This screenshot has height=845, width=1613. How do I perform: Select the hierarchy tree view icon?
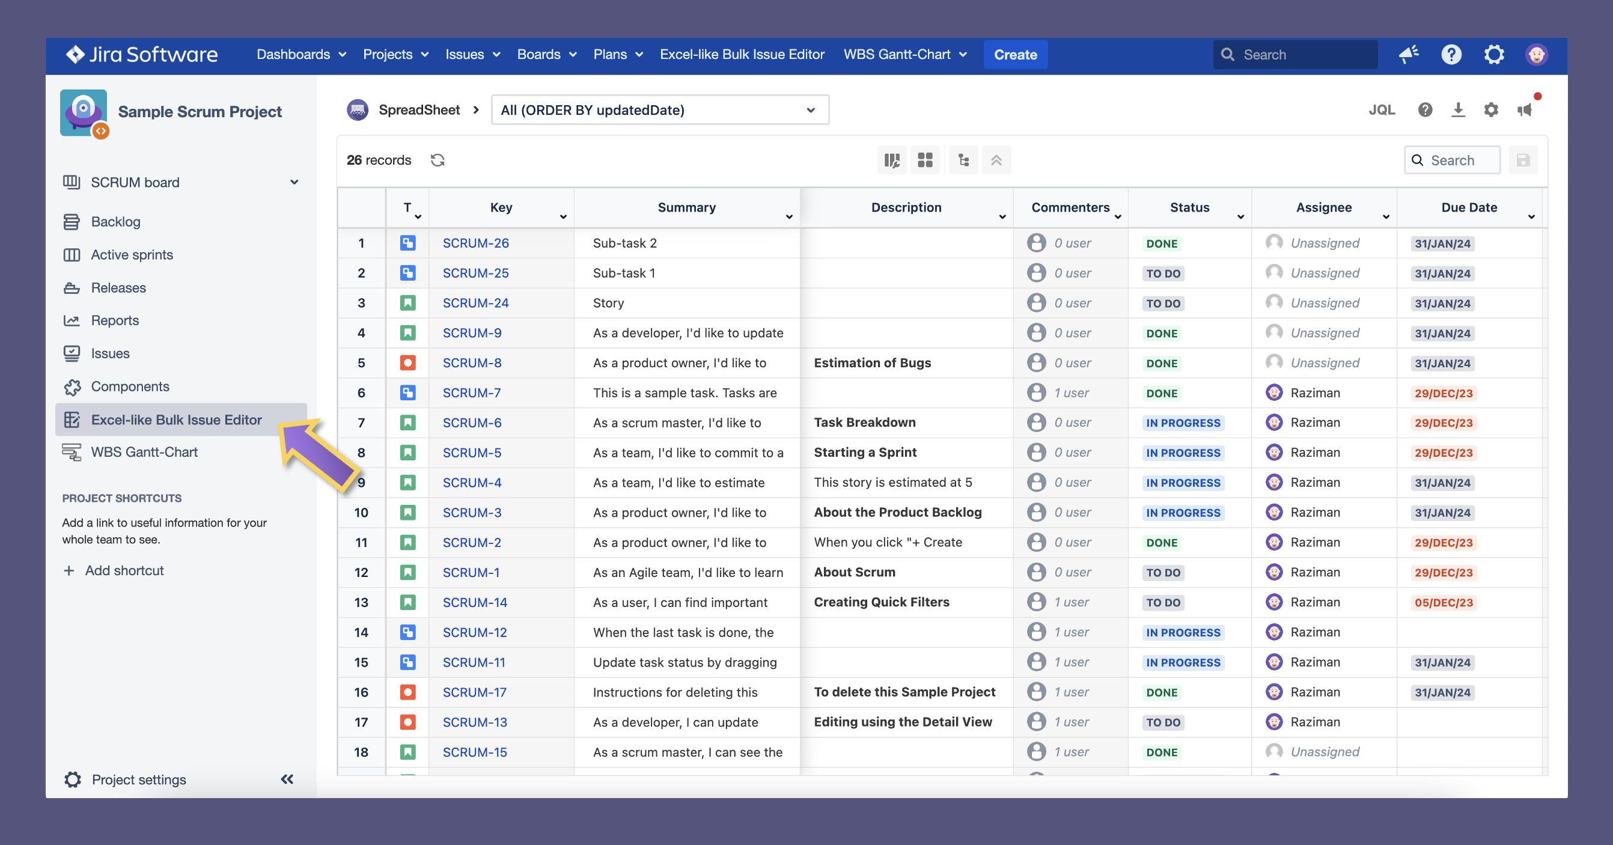pos(962,160)
